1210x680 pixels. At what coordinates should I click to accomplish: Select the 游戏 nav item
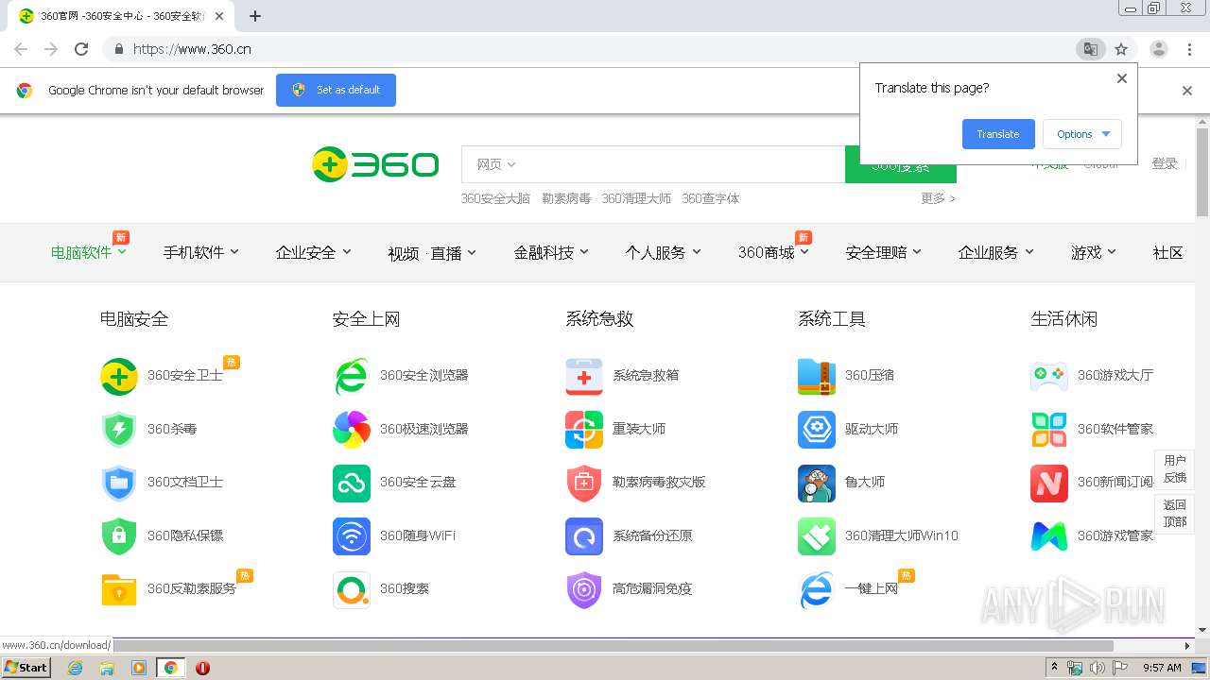tap(1094, 252)
